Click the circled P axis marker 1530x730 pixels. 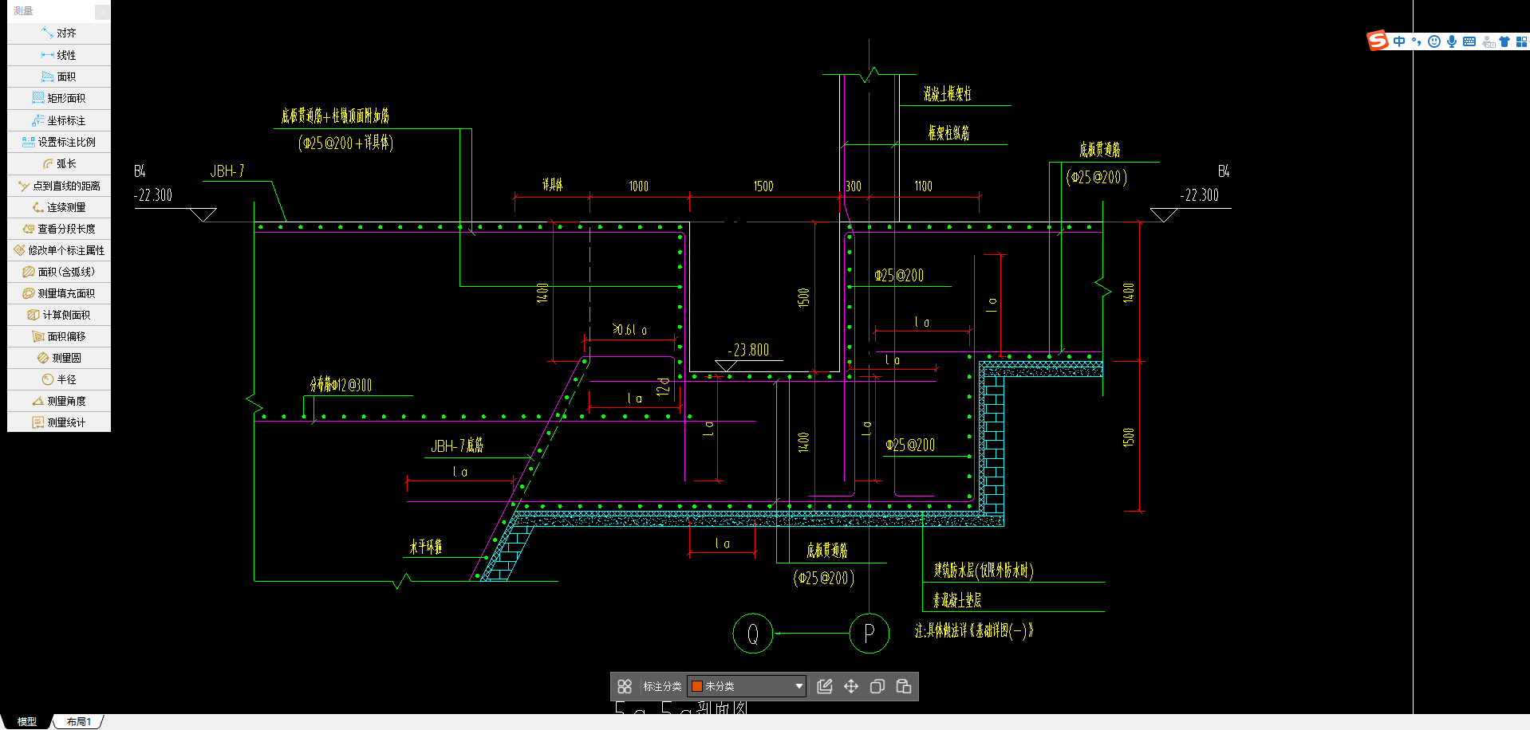coord(869,634)
